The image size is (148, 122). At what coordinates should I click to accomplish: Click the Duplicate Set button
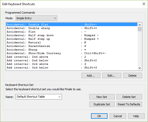click(102, 104)
